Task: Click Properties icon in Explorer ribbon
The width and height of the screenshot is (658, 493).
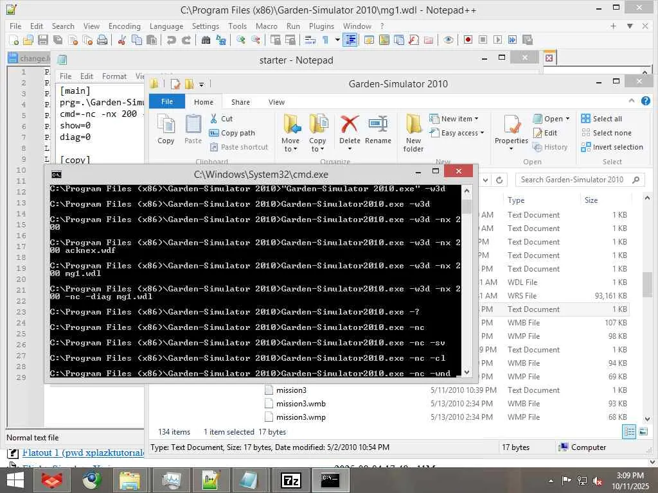Action: pos(512,125)
